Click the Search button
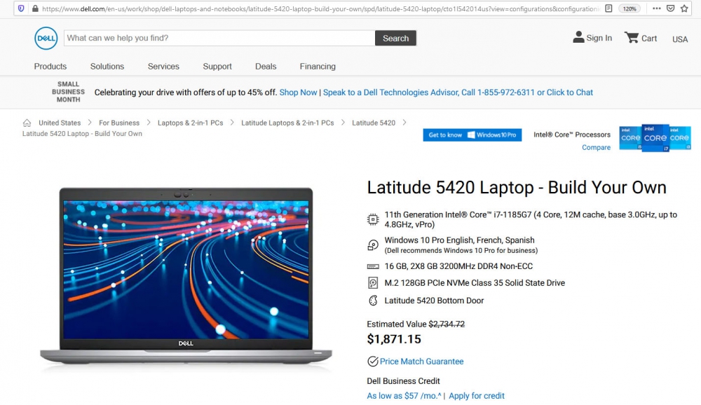 395,38
